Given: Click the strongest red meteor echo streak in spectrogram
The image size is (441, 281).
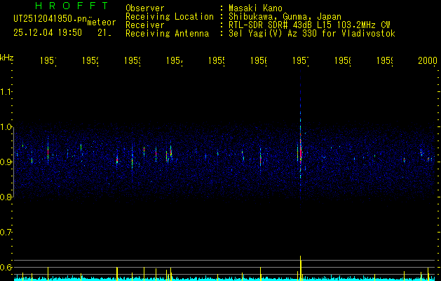Looking at the screenshot, I should pyautogui.click(x=301, y=150).
